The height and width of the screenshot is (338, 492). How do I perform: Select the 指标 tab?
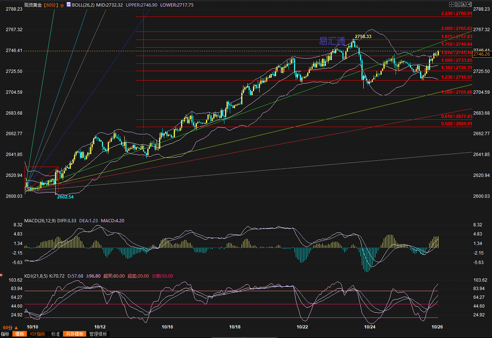(5, 334)
